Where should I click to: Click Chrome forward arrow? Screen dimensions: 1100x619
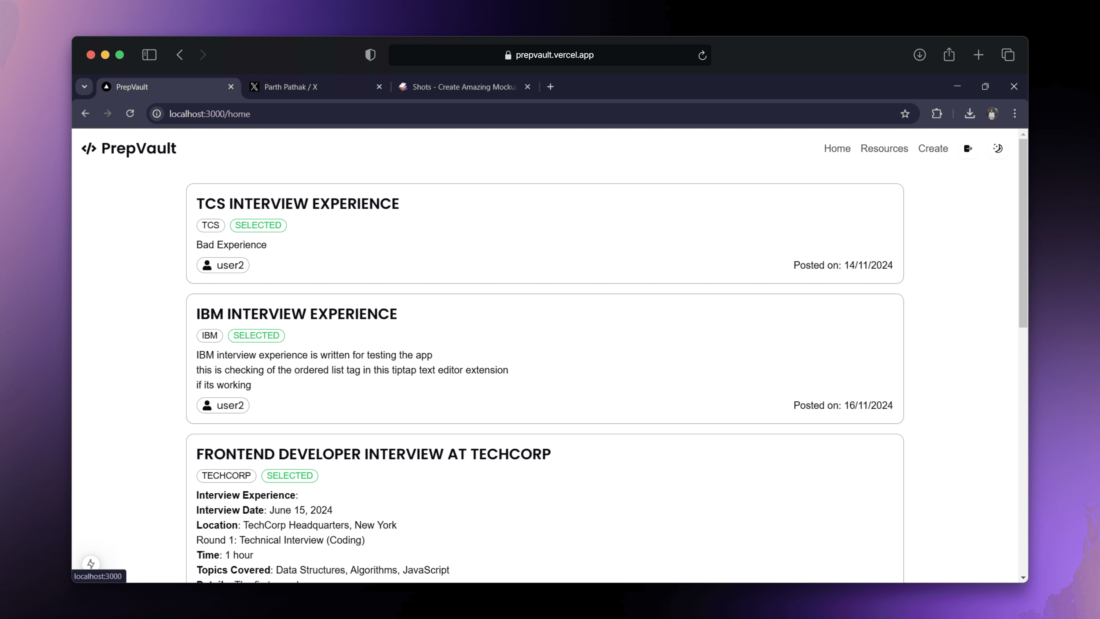(x=108, y=114)
